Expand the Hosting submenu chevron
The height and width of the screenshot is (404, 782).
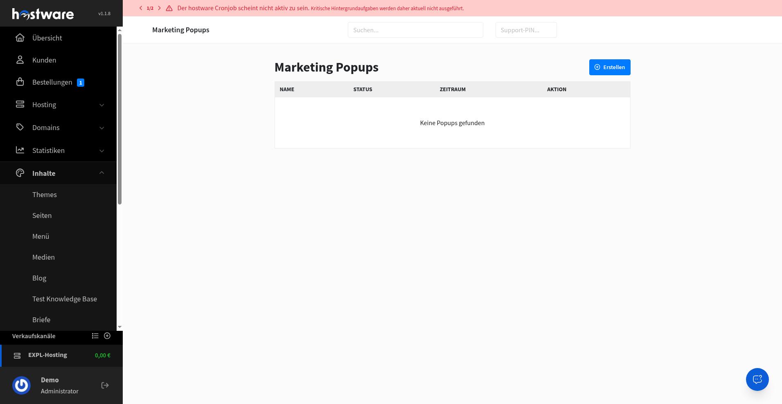pyautogui.click(x=101, y=105)
